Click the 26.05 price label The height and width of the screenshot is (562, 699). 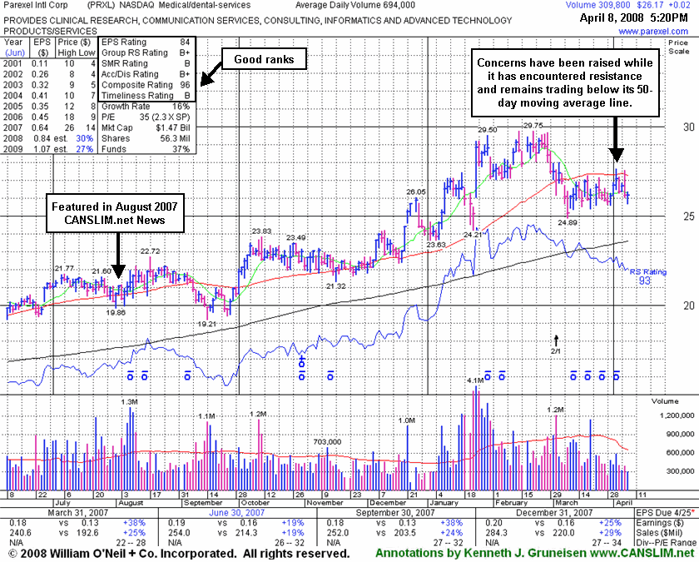click(x=415, y=192)
